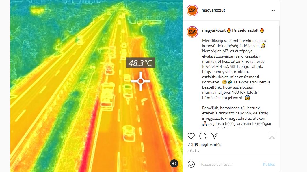Save post with bookmark icon
Screen dimensions: 307x172
pos(272,136)
